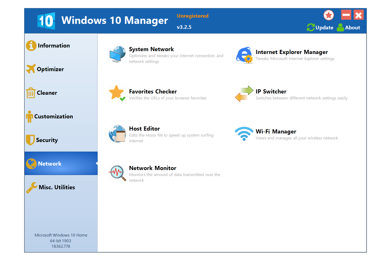Close the Windows 10 Manager window
This screenshot has height=263, width=391.
click(359, 15)
